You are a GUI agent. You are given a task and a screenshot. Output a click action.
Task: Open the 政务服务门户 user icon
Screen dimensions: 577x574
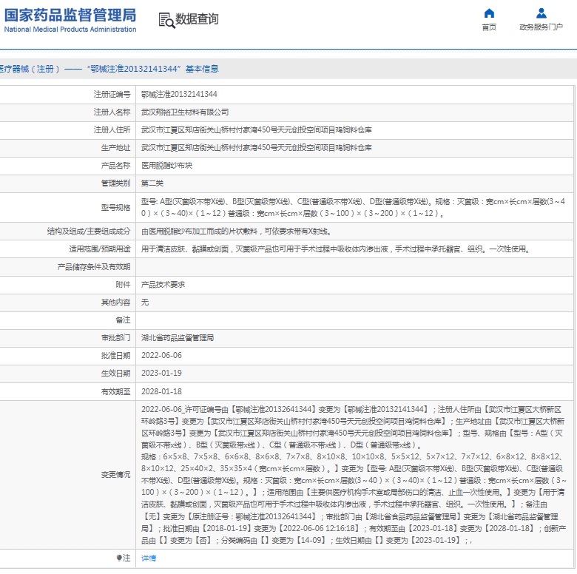tap(541, 13)
